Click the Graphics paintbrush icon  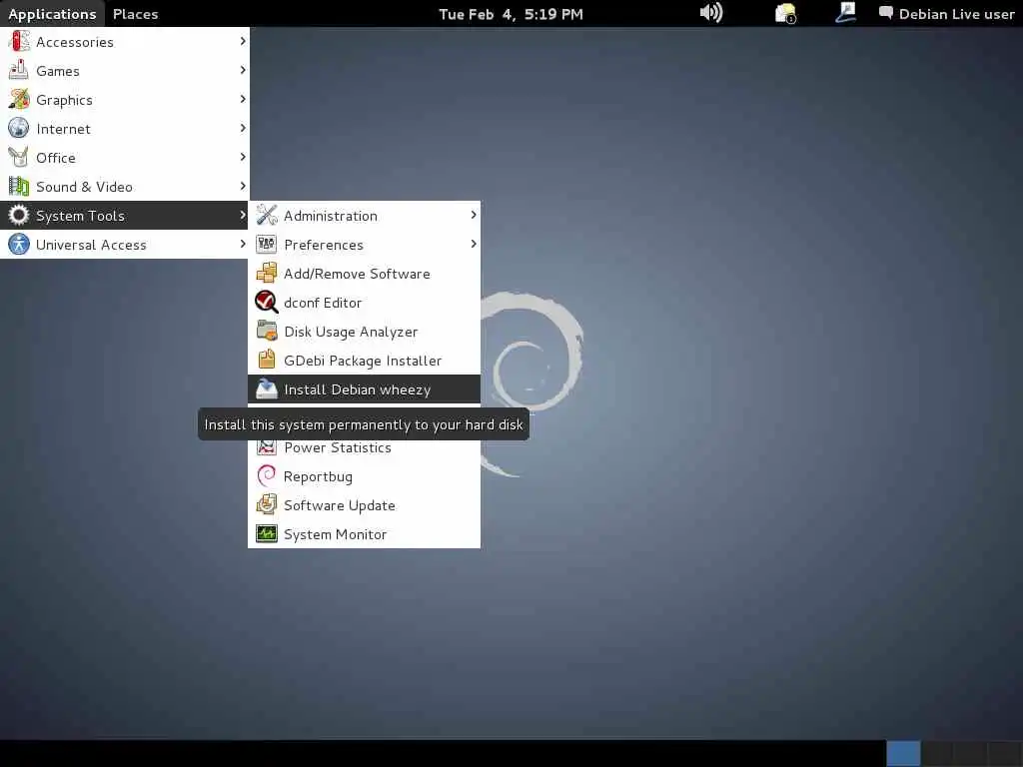[19, 99]
